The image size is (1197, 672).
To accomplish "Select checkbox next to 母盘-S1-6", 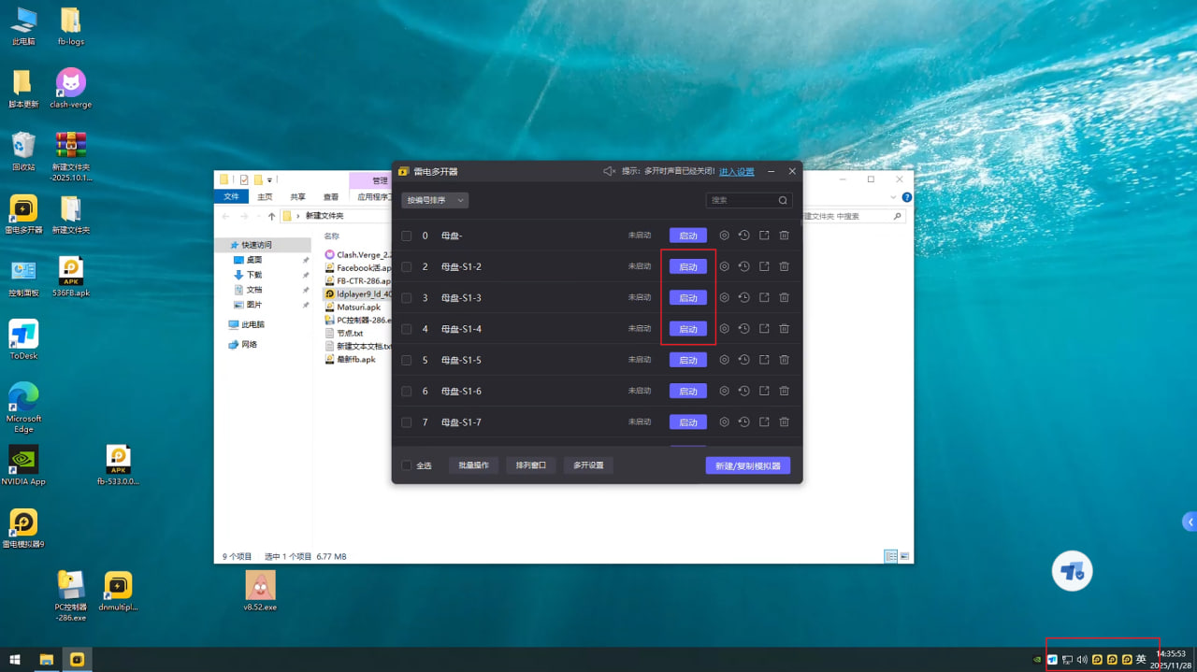I will click(x=407, y=391).
